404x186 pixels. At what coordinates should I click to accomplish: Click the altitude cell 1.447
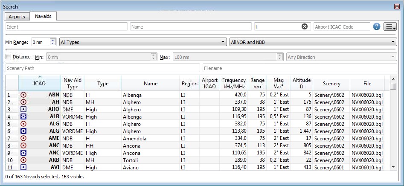click(302, 131)
